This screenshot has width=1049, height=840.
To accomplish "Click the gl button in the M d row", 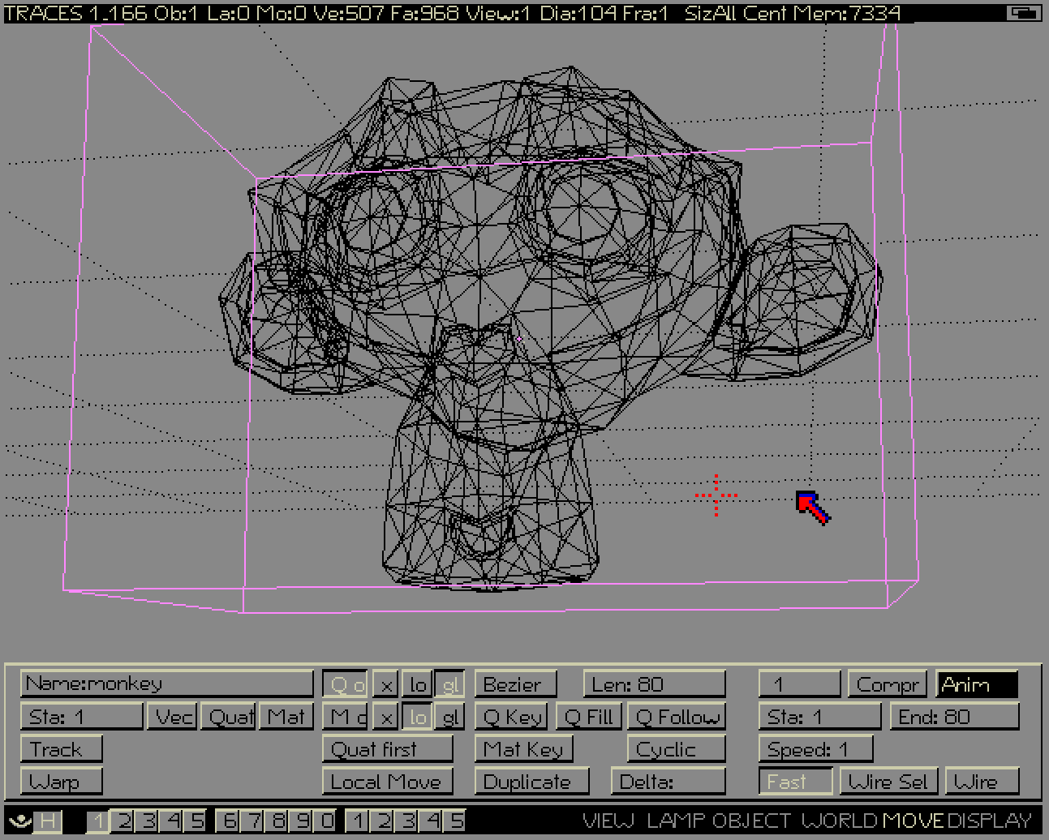I will 451,717.
